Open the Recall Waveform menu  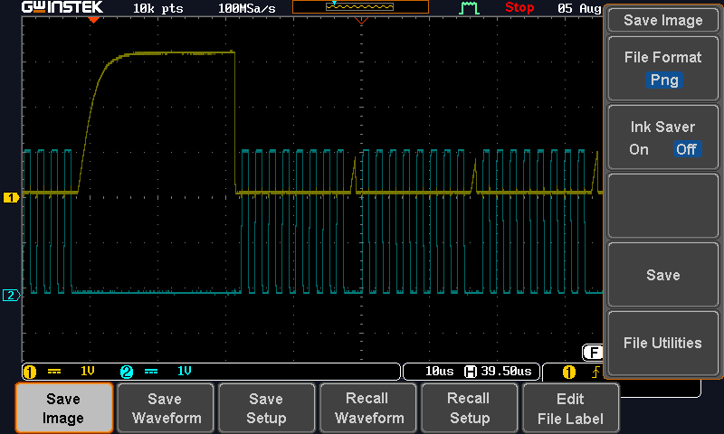click(369, 408)
